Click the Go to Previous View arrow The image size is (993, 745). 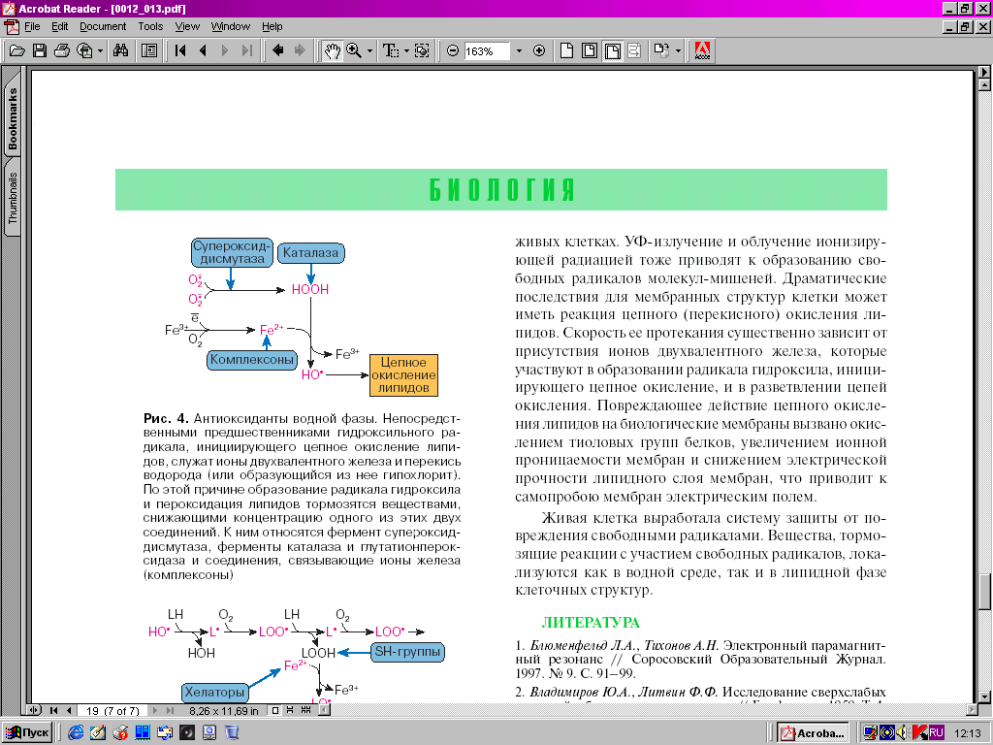(x=277, y=50)
